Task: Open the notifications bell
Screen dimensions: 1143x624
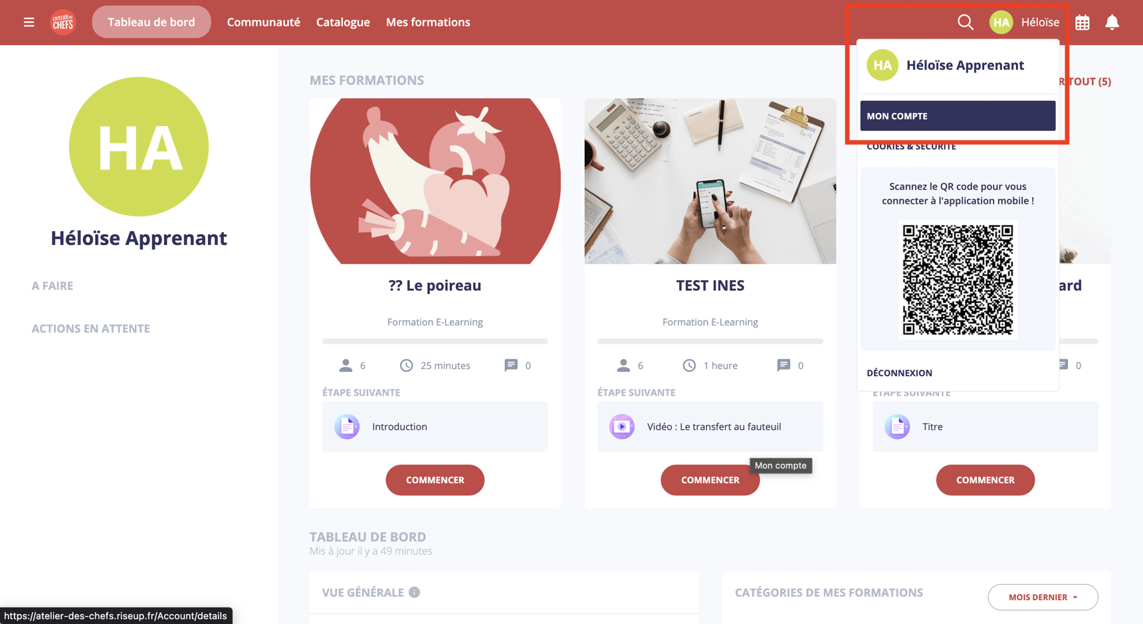Action: [x=1112, y=23]
